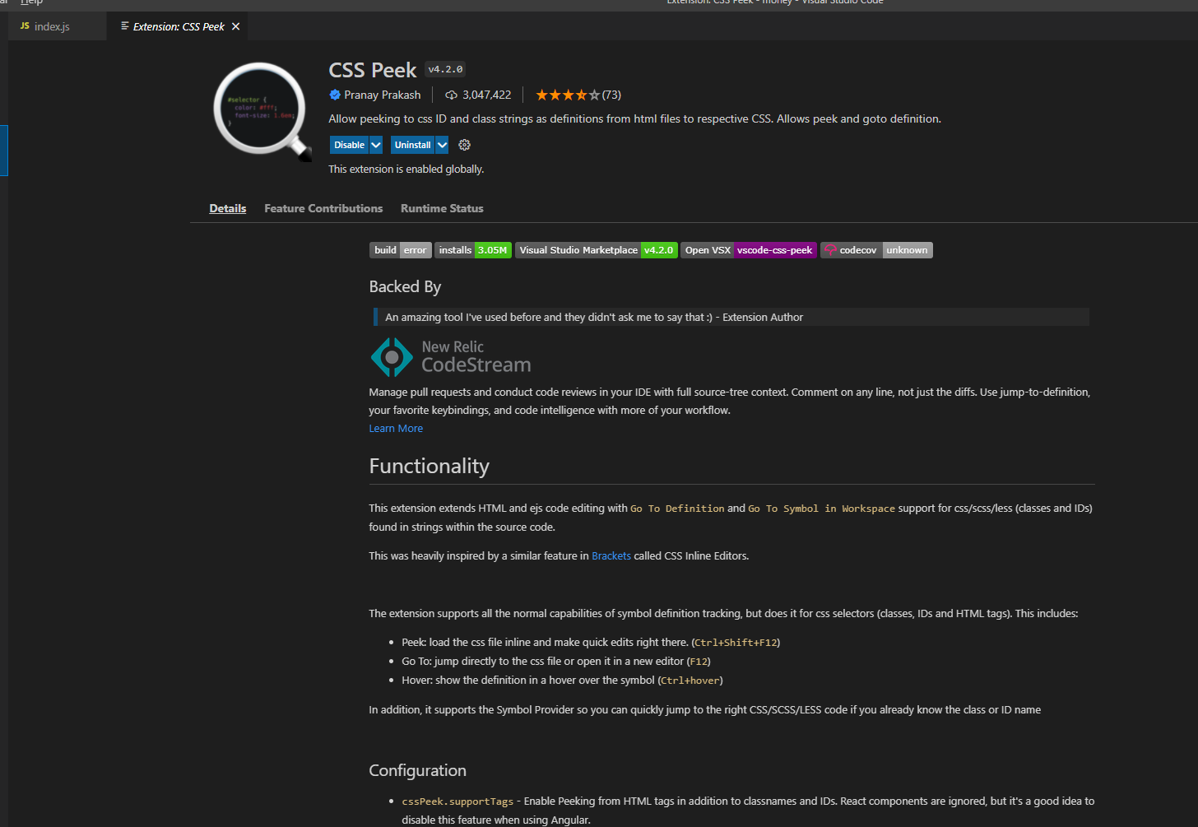The image size is (1198, 827).
Task: Click the Visual Studio Marketplace v4.2.0 badge
Action: (597, 250)
